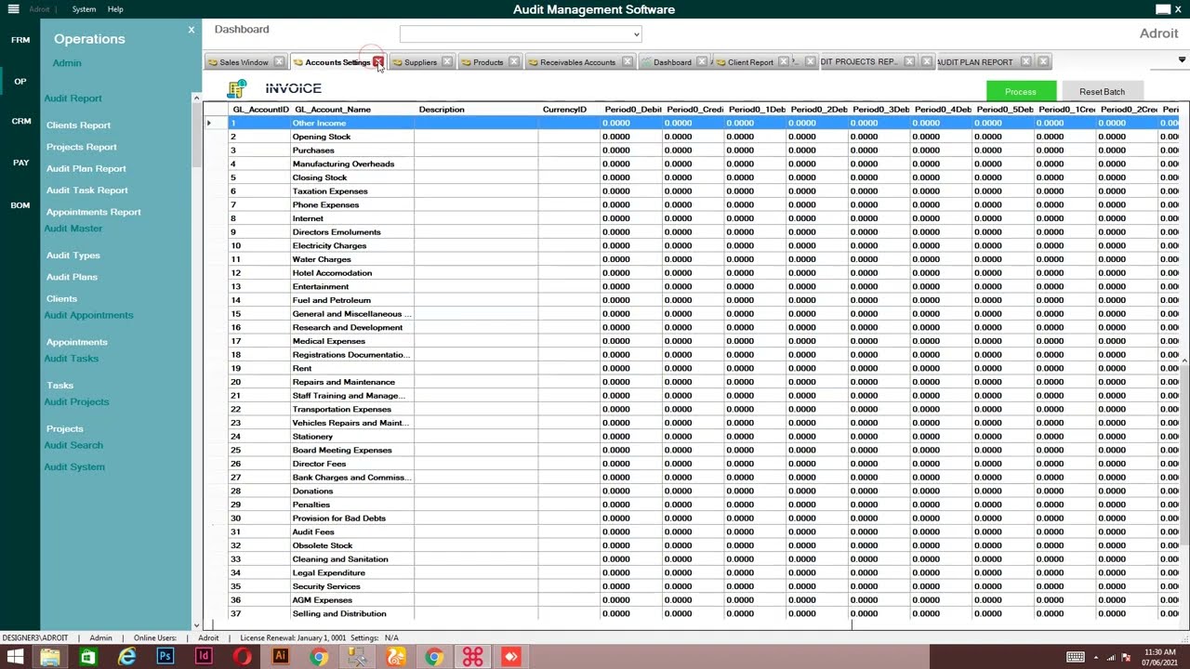The height and width of the screenshot is (669, 1190).
Task: Click sidebar scroll up arrow
Action: click(196, 98)
